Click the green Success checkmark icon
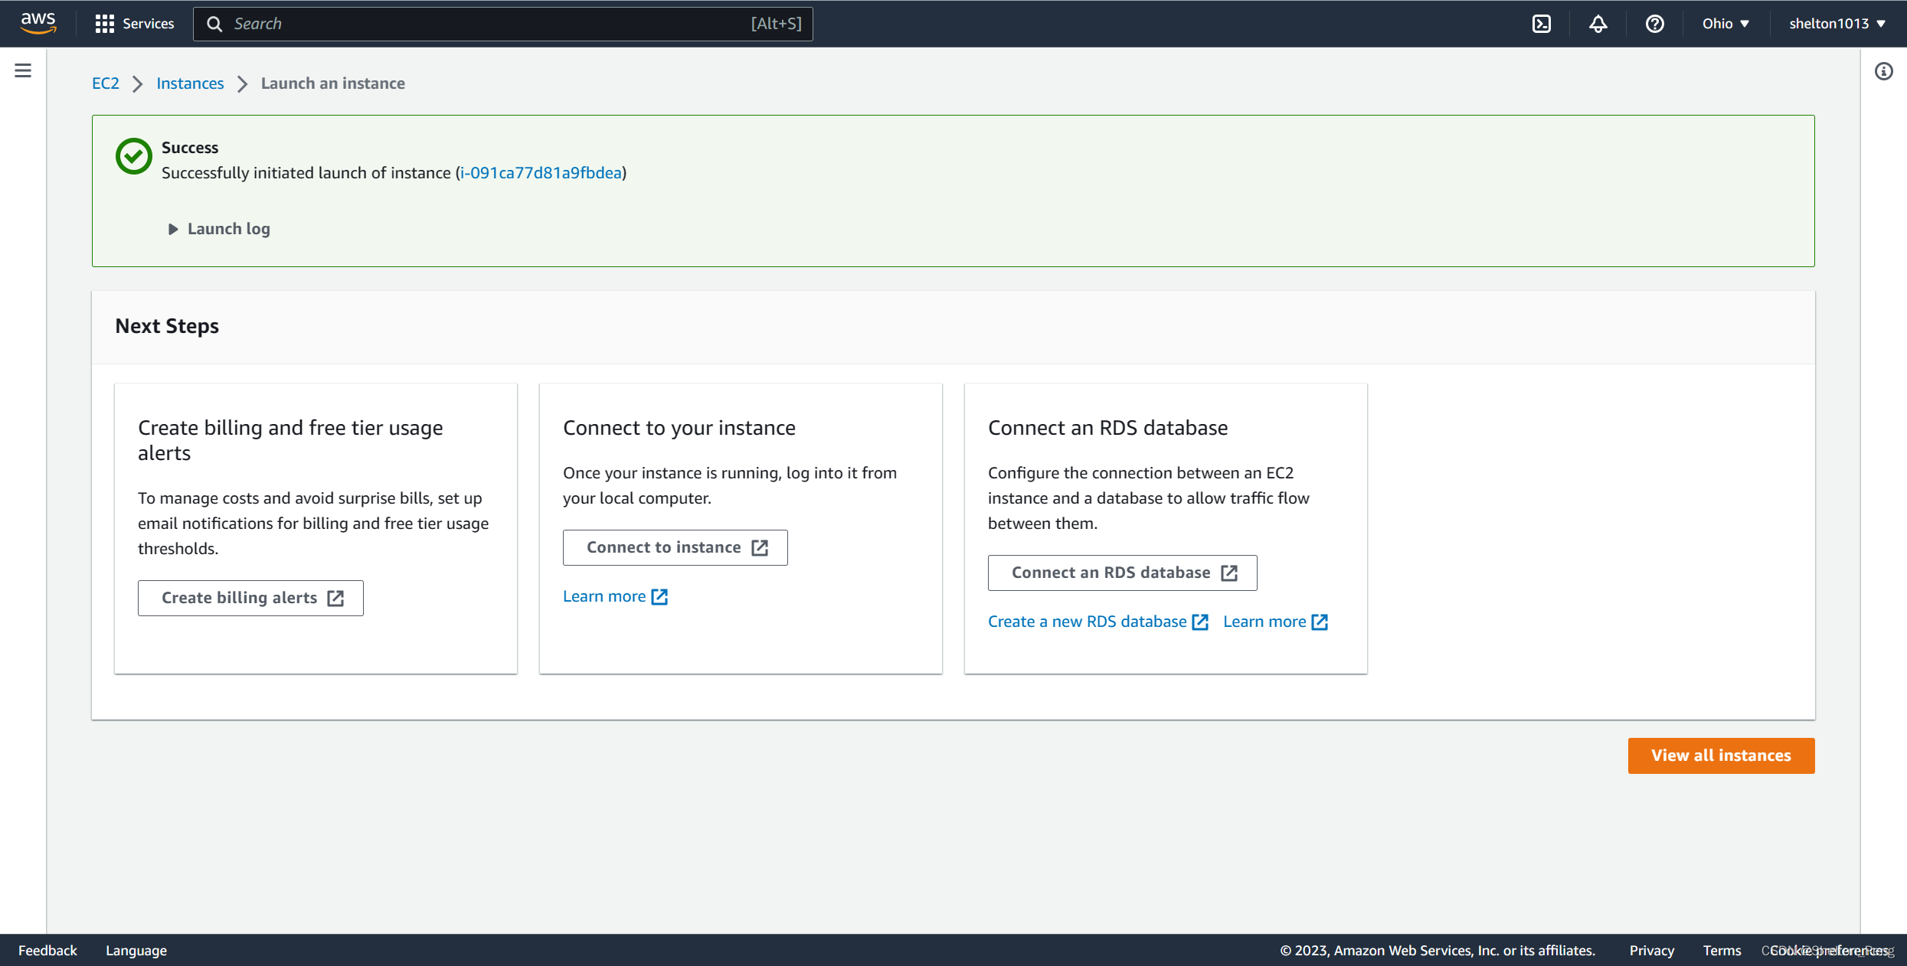The width and height of the screenshot is (1907, 966). tap(134, 156)
